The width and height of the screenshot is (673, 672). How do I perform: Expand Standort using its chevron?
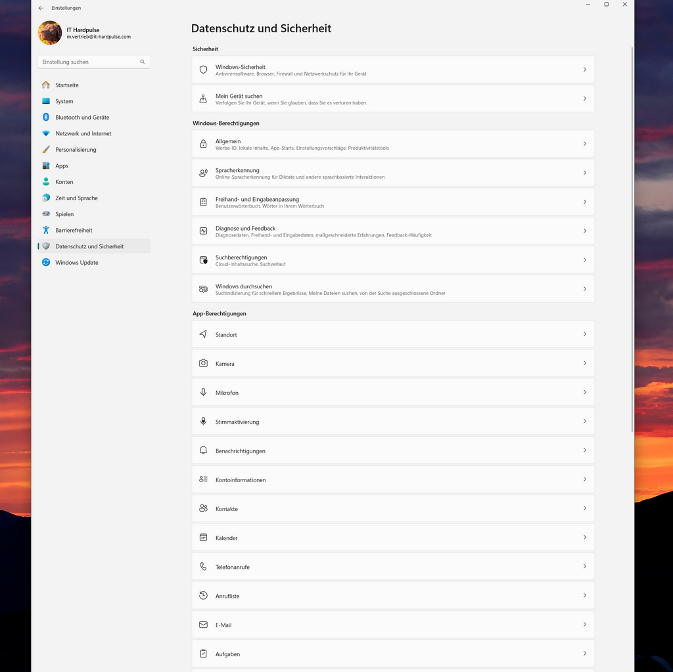[584, 334]
